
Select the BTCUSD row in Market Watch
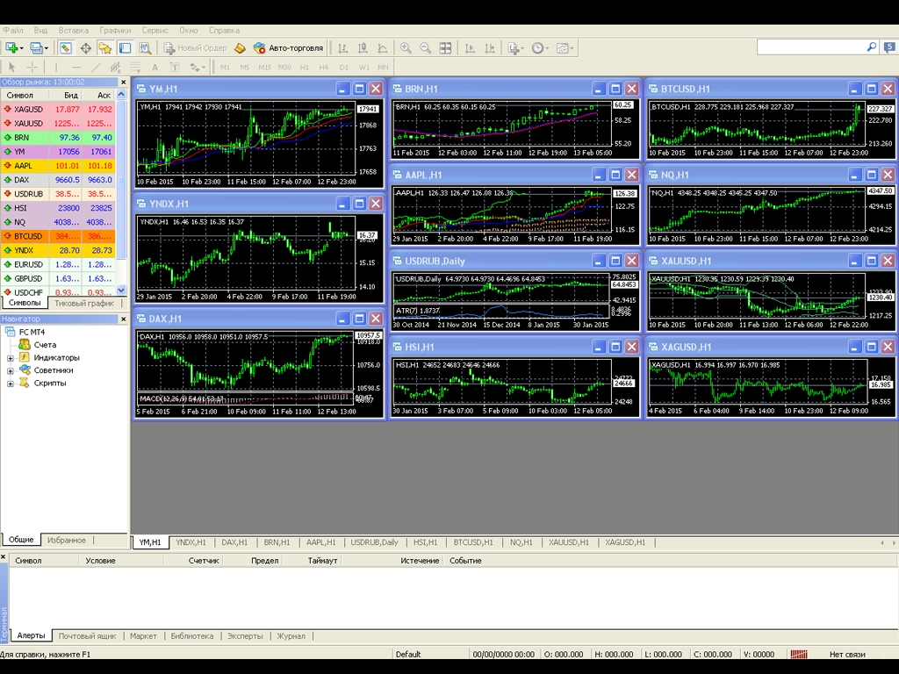click(28, 236)
